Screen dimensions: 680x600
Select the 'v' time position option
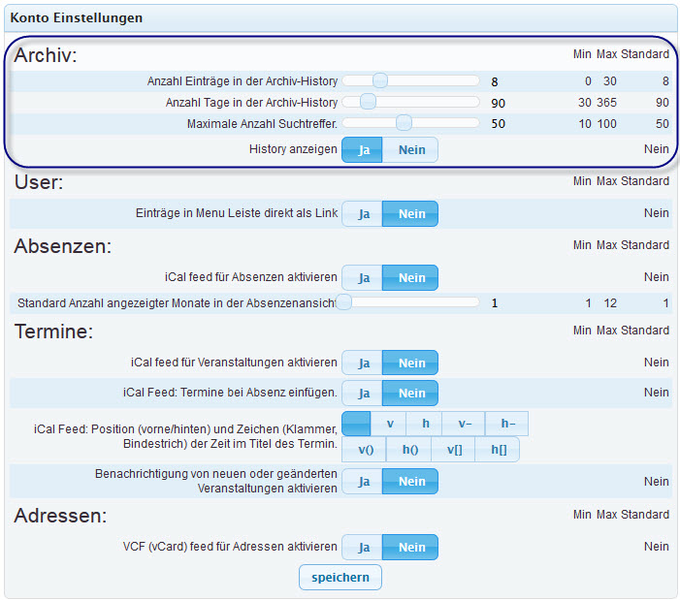[x=390, y=424]
